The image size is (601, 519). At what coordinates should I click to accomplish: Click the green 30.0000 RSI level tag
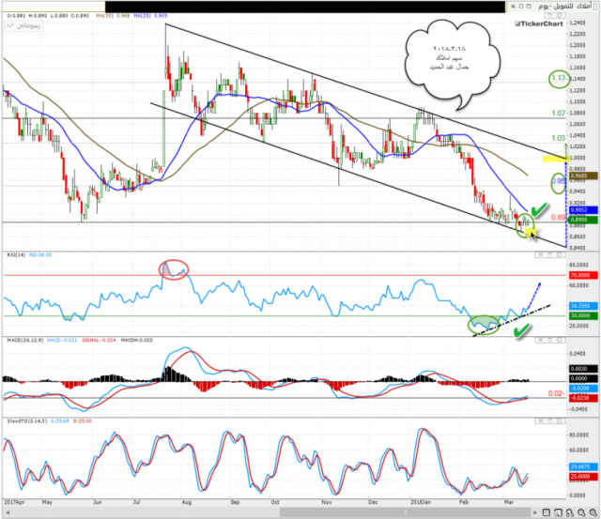[x=581, y=316]
